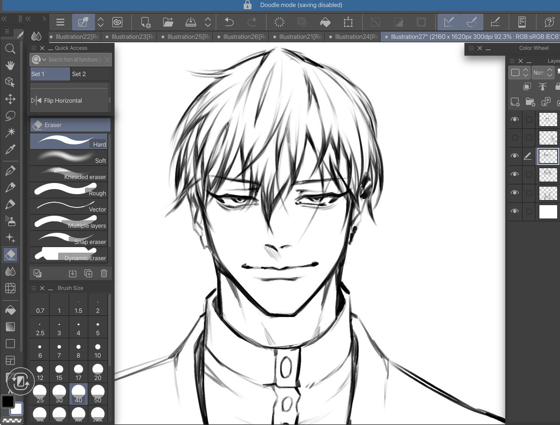This screenshot has height=425, width=560.
Task: Open the Quick Access panel menu icon
Action: click(34, 48)
